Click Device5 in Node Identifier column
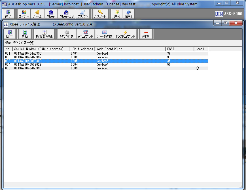This screenshot has height=190, width=246. [102, 61]
